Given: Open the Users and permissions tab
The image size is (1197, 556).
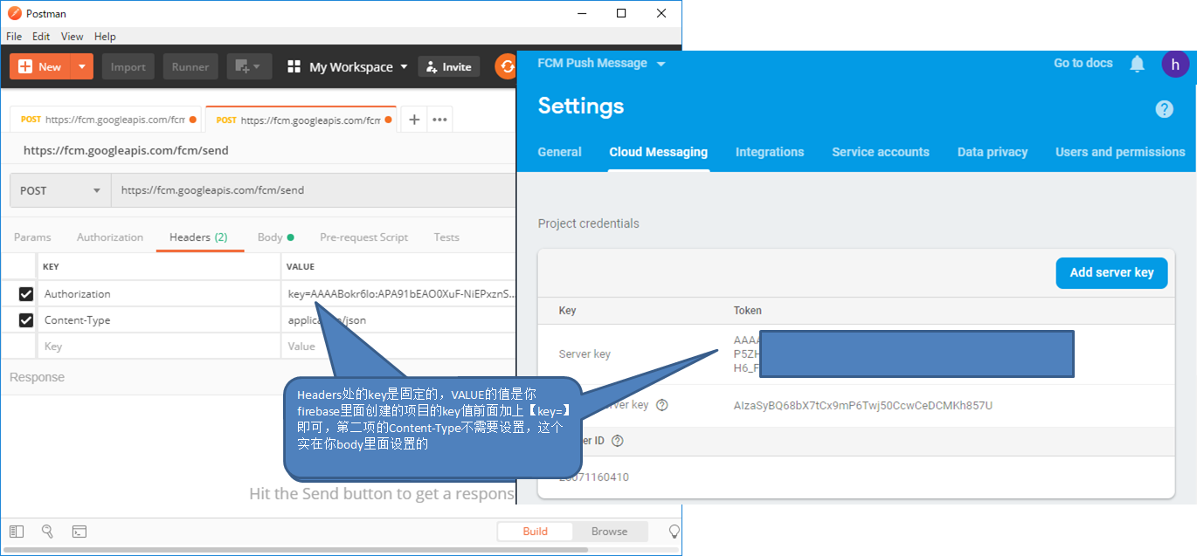Looking at the screenshot, I should coord(1120,152).
